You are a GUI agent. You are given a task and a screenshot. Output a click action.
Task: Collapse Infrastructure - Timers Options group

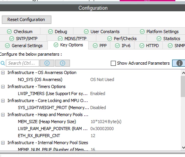(3, 86)
